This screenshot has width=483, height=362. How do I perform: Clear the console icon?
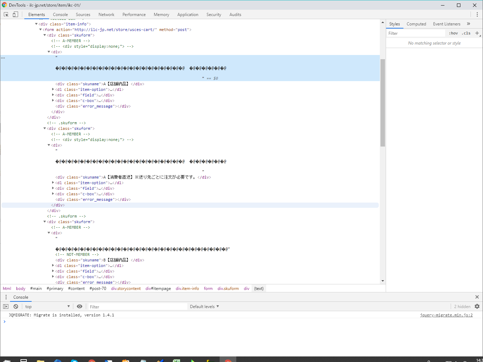click(16, 306)
